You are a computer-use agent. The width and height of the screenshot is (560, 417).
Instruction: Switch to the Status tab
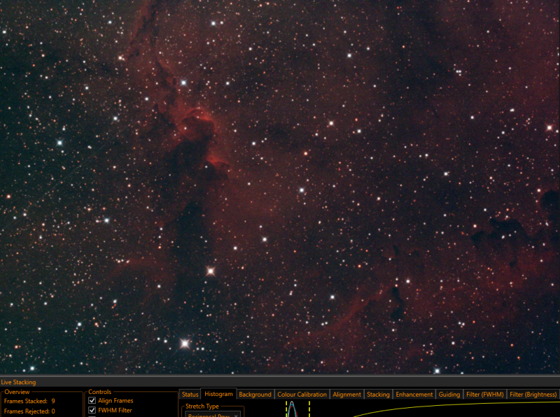(x=190, y=395)
